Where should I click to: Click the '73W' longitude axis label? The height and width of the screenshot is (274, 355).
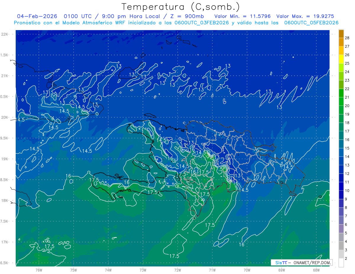coord(143,270)
